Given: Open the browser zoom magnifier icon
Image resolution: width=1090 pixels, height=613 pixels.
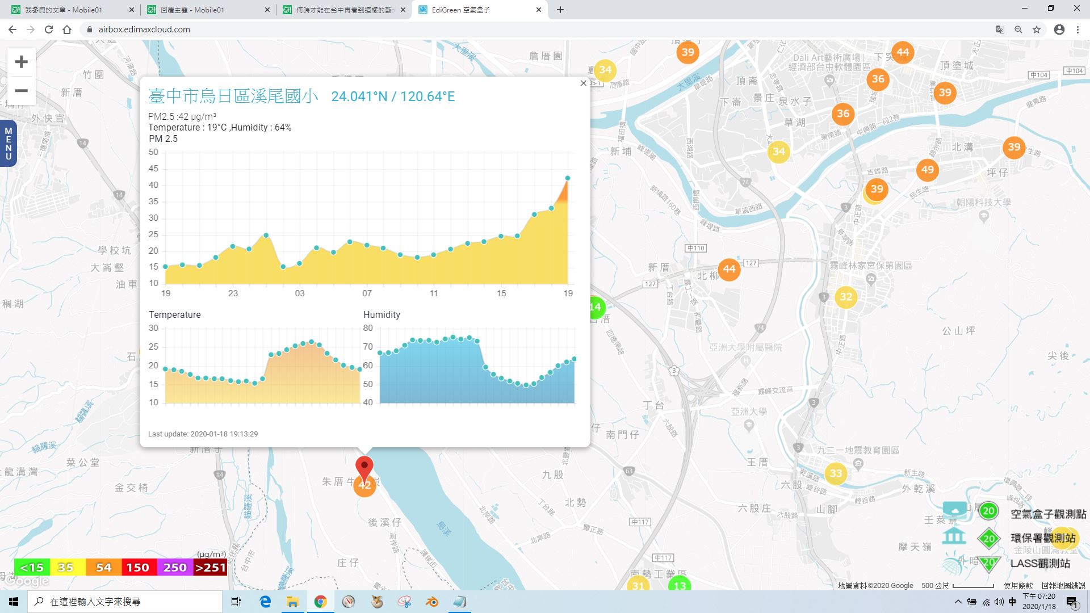Looking at the screenshot, I should 1018,30.
